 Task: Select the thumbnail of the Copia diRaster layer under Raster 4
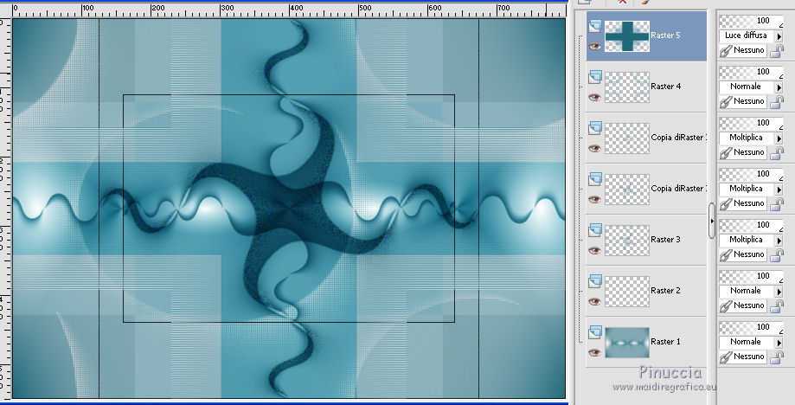coord(627,138)
